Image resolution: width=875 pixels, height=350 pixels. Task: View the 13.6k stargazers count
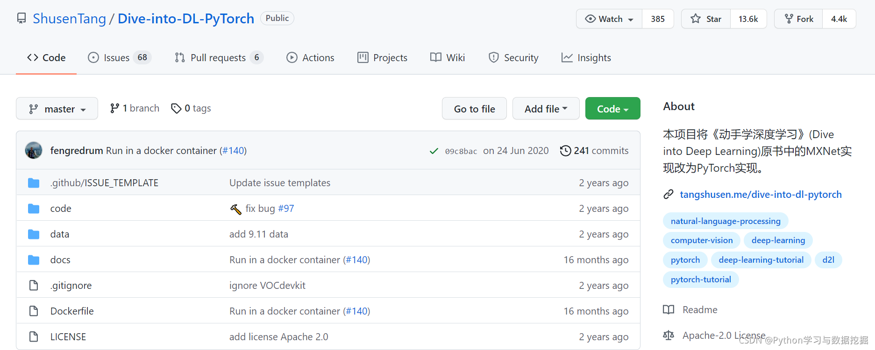click(x=748, y=19)
